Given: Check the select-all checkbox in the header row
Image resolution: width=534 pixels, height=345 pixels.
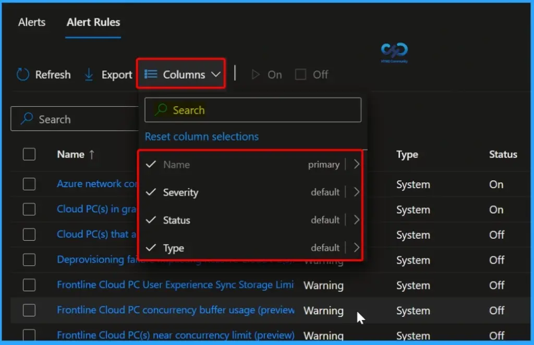Looking at the screenshot, I should pos(29,154).
